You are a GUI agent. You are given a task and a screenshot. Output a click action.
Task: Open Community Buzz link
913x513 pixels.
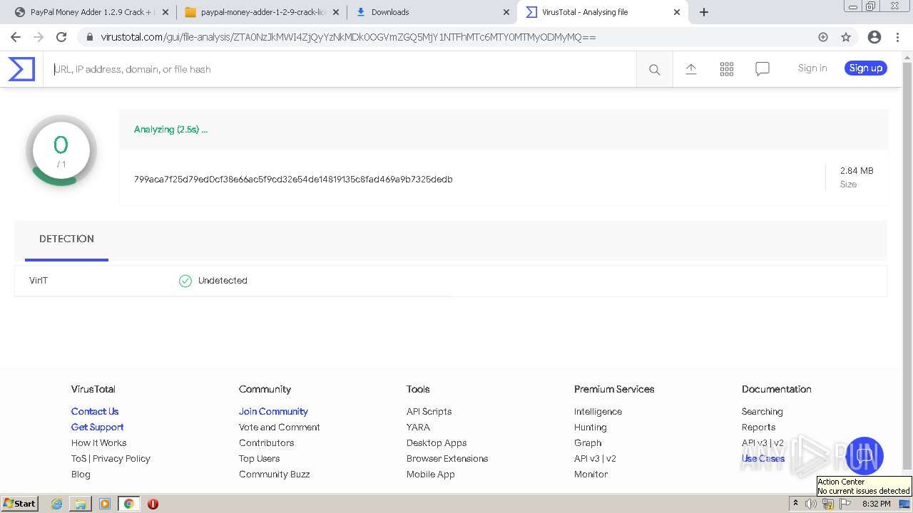click(x=274, y=475)
